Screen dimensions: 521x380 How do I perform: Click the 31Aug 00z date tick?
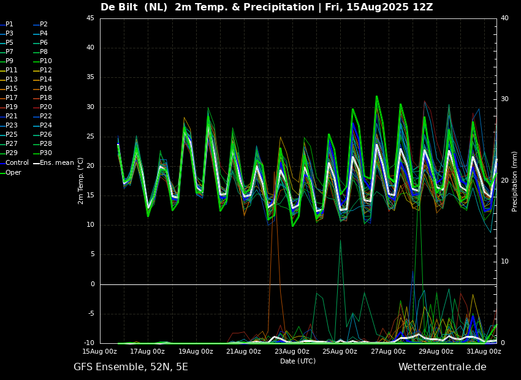484,352
